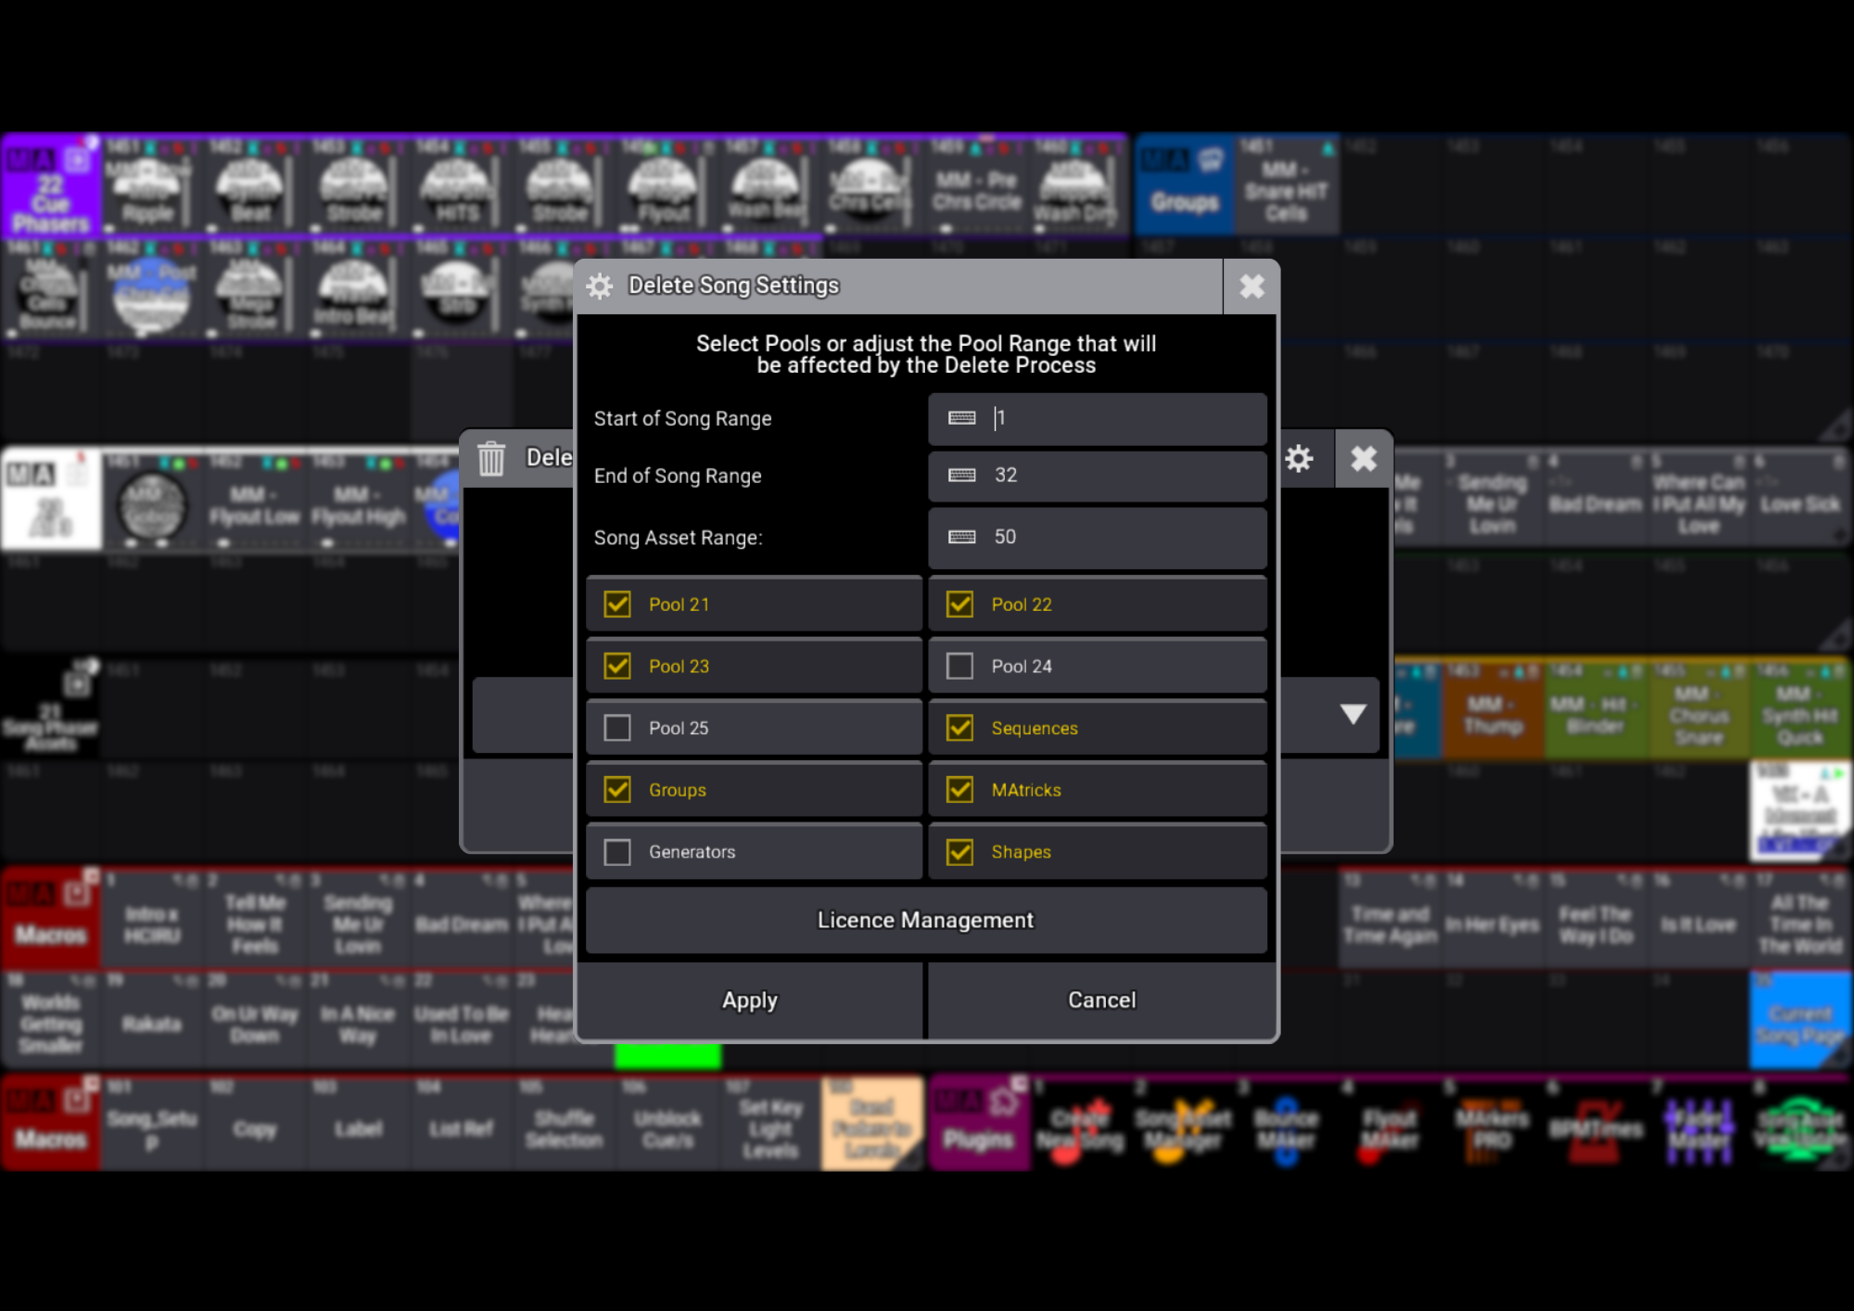Open keyboard icon for Song Asset Range

coord(962,537)
